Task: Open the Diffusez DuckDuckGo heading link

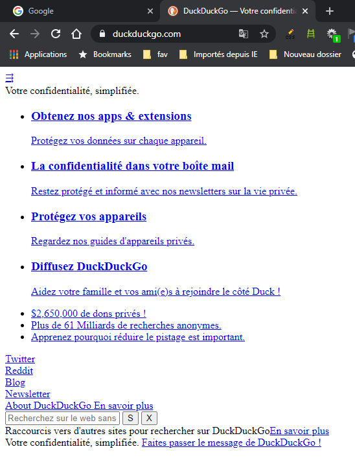Action: (89, 266)
